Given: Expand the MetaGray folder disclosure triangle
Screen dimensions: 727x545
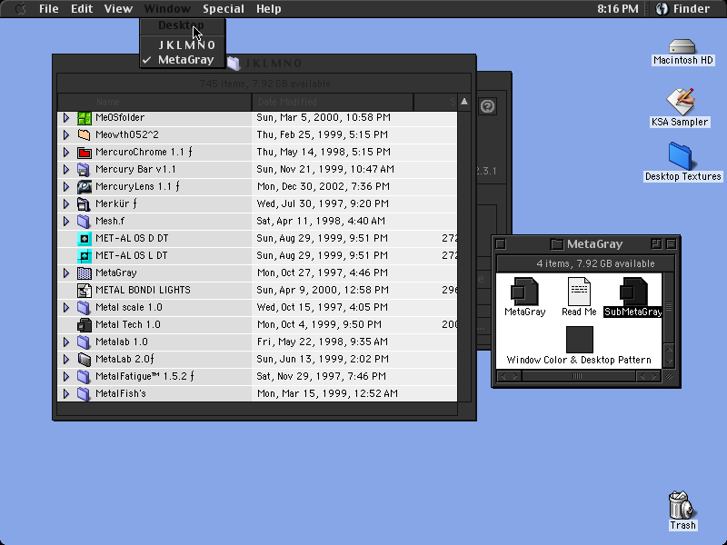Looking at the screenshot, I should (66, 273).
